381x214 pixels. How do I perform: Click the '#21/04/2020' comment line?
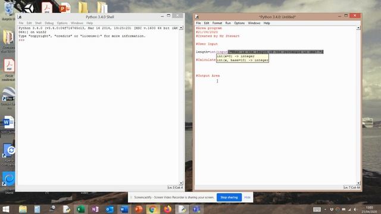pyautogui.click(x=207, y=32)
